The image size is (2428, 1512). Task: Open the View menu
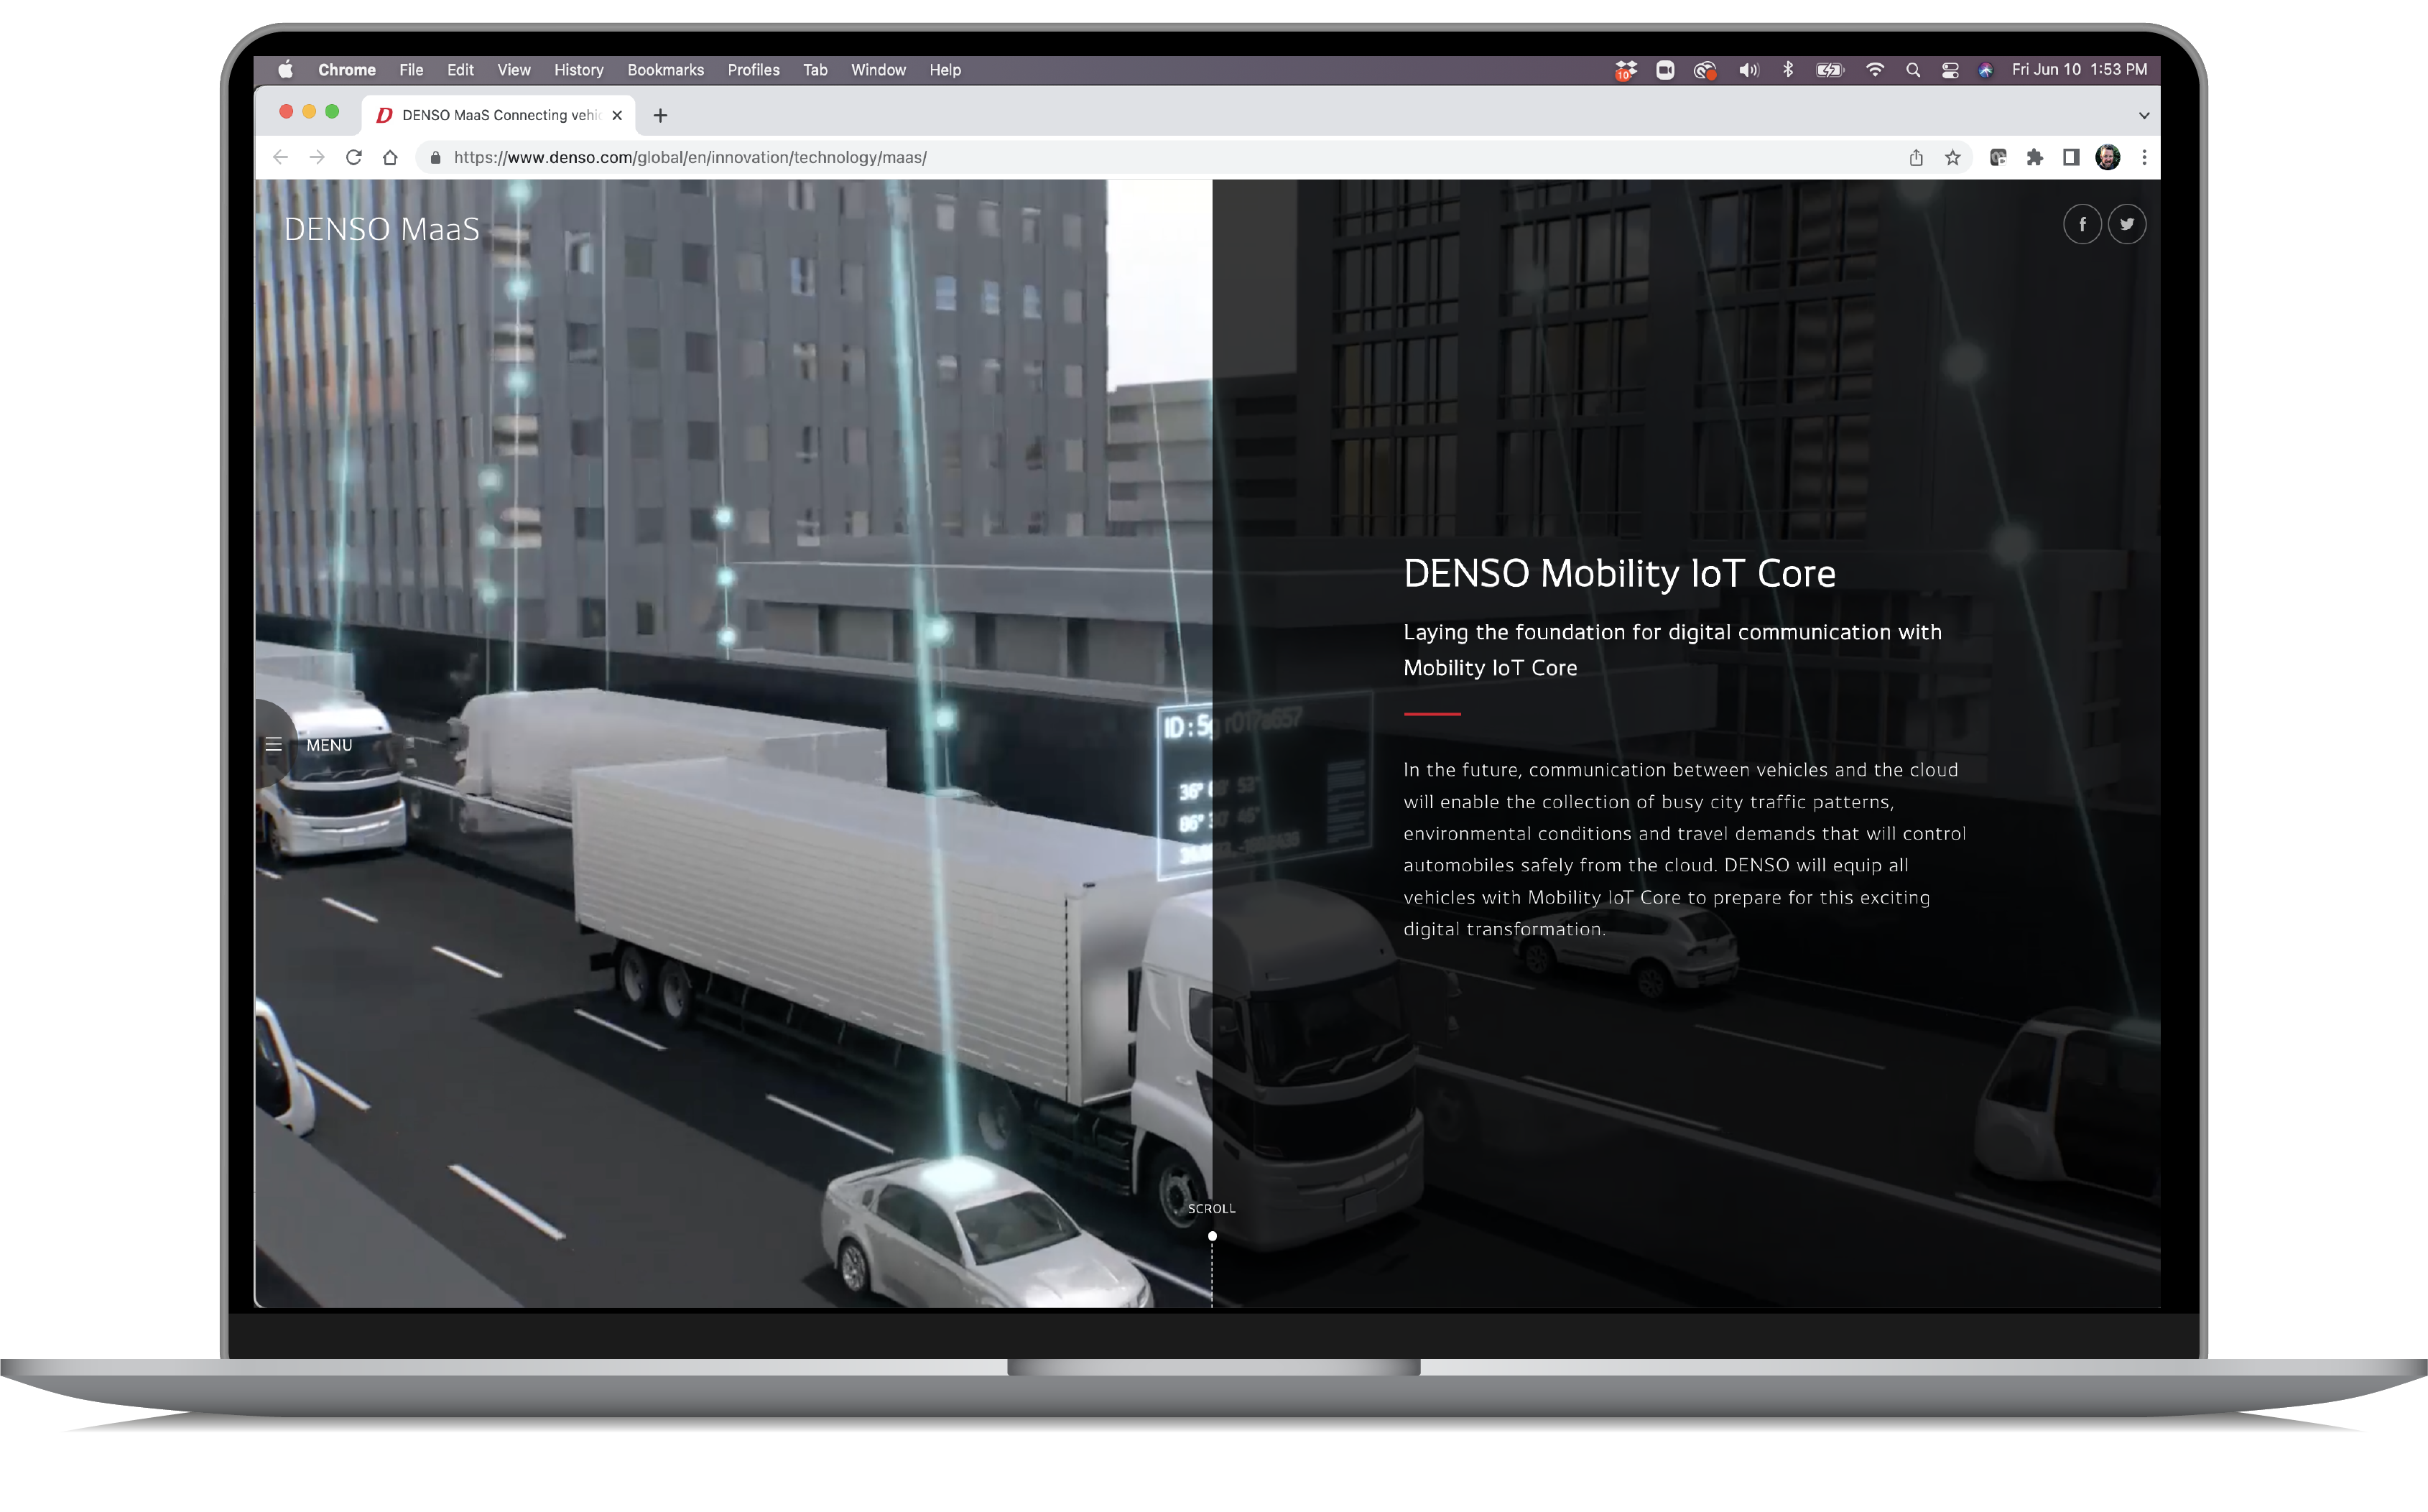point(514,69)
